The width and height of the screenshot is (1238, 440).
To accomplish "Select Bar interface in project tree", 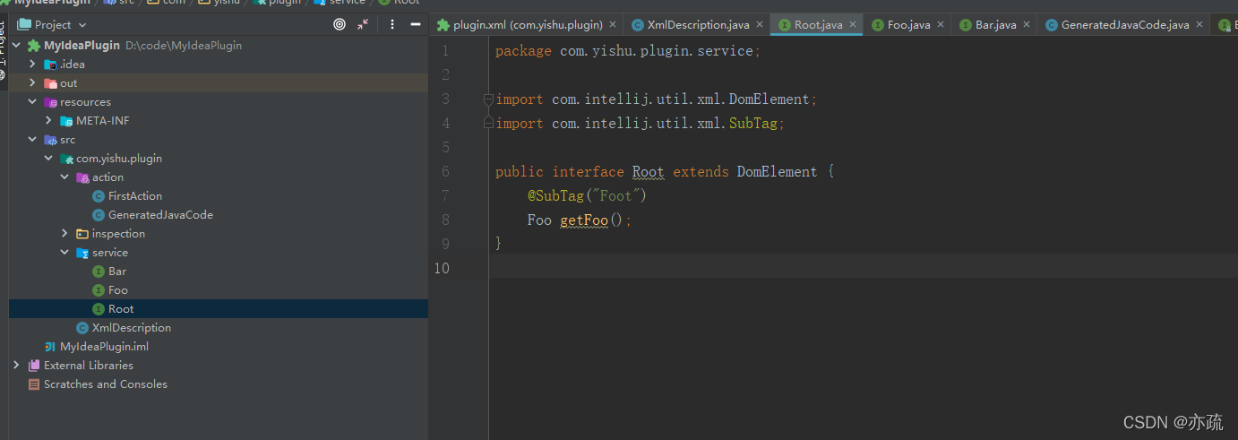I will tap(117, 272).
